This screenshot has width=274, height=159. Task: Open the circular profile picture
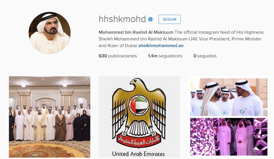point(50,33)
